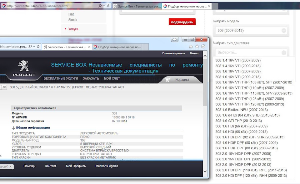
Task: Click the refresh icon in the front window's address bar
Action: pos(38,47)
